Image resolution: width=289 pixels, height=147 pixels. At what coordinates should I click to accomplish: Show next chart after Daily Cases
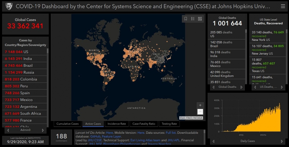pos(282,141)
